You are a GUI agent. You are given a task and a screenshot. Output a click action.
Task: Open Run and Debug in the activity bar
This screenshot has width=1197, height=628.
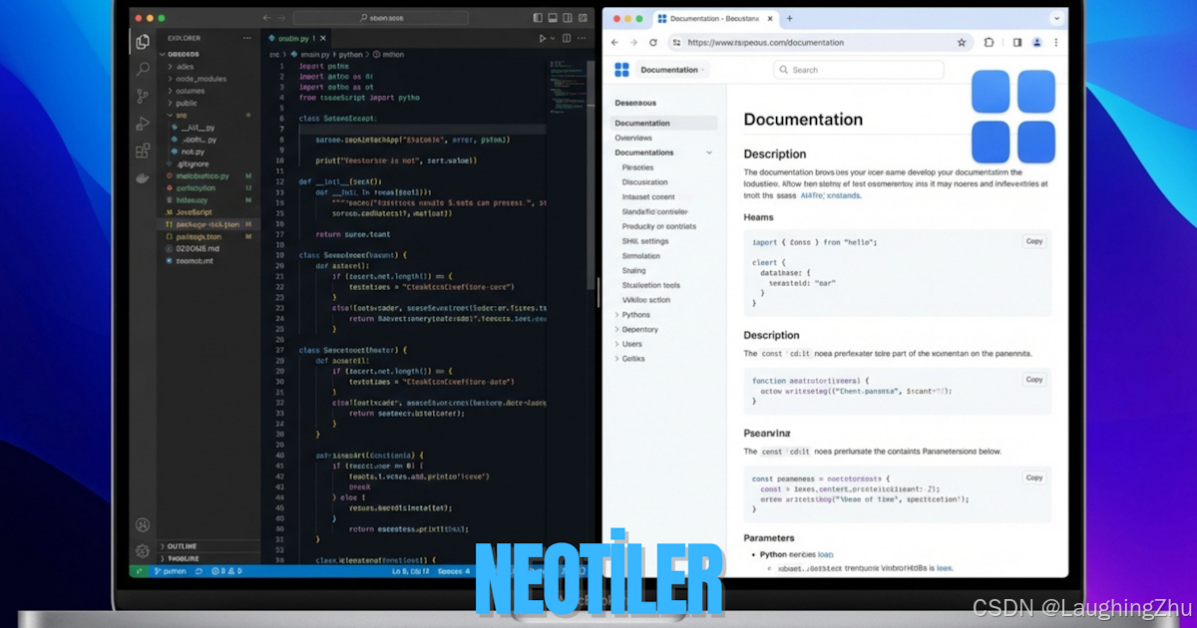(143, 124)
